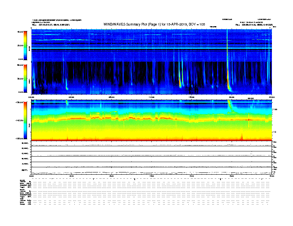This screenshot has width=293, height=226.
Task: Select the -130.00 label on the TNR scale
Action: click(19, 102)
